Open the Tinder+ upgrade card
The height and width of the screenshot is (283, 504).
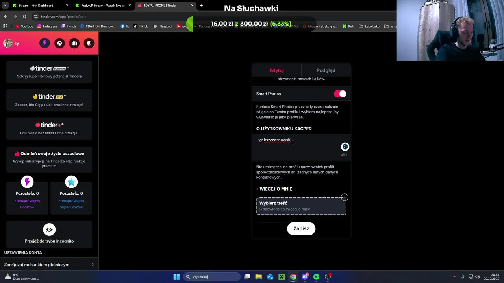[x=49, y=129]
